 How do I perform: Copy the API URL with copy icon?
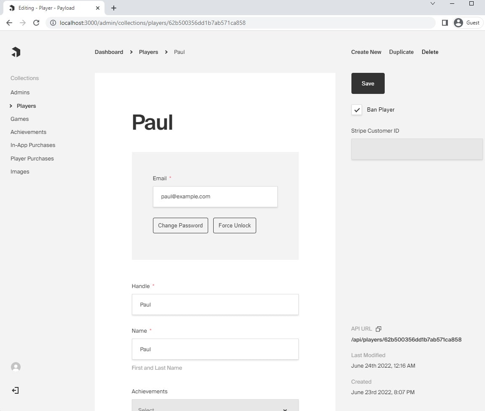[378, 329]
